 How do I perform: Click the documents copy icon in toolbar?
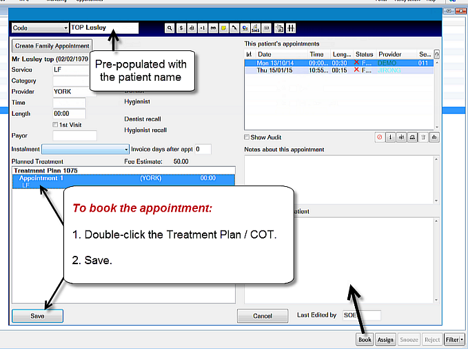click(279, 28)
